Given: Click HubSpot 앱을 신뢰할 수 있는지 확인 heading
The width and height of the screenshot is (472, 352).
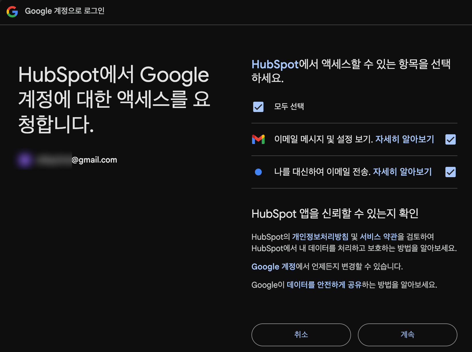Looking at the screenshot, I should 335,214.
